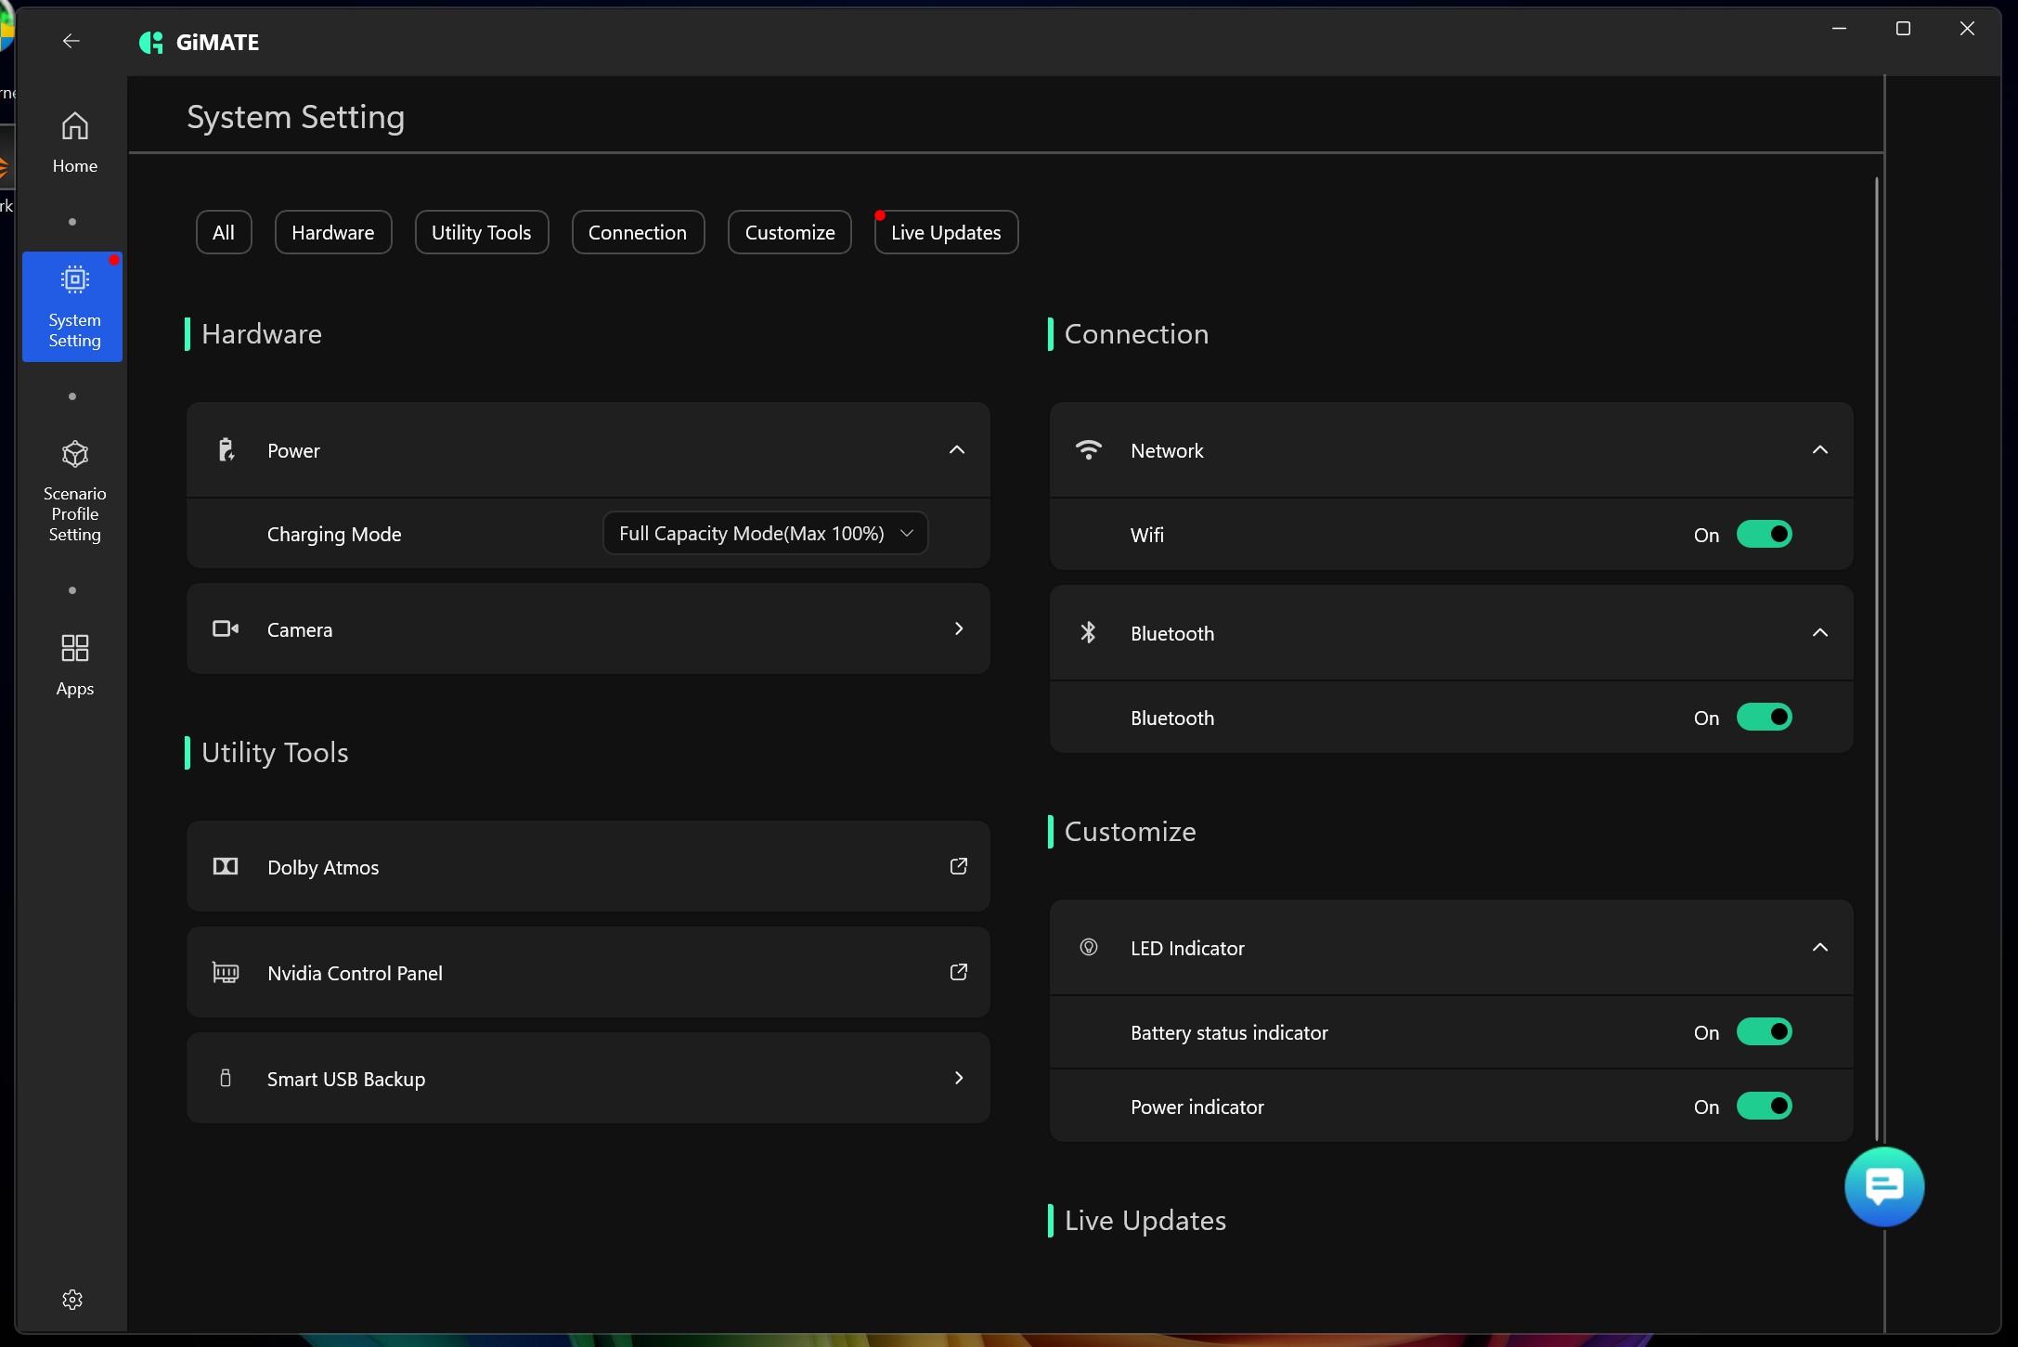The image size is (2018, 1347).
Task: Disable the Bluetooth toggle switch
Action: click(x=1763, y=717)
